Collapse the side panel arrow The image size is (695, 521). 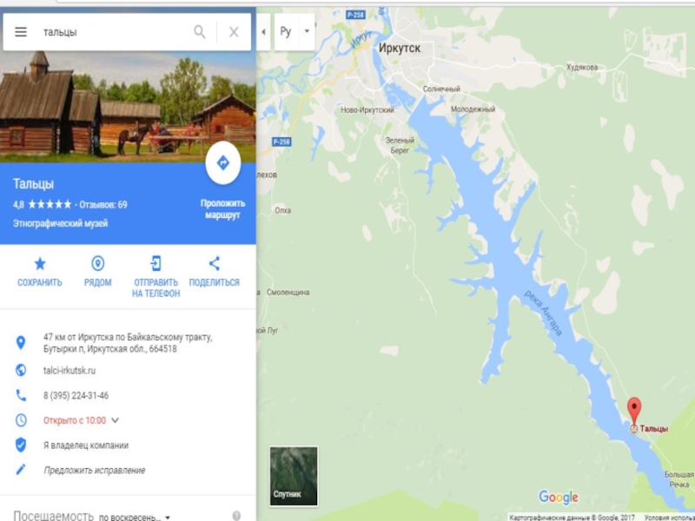click(x=263, y=32)
